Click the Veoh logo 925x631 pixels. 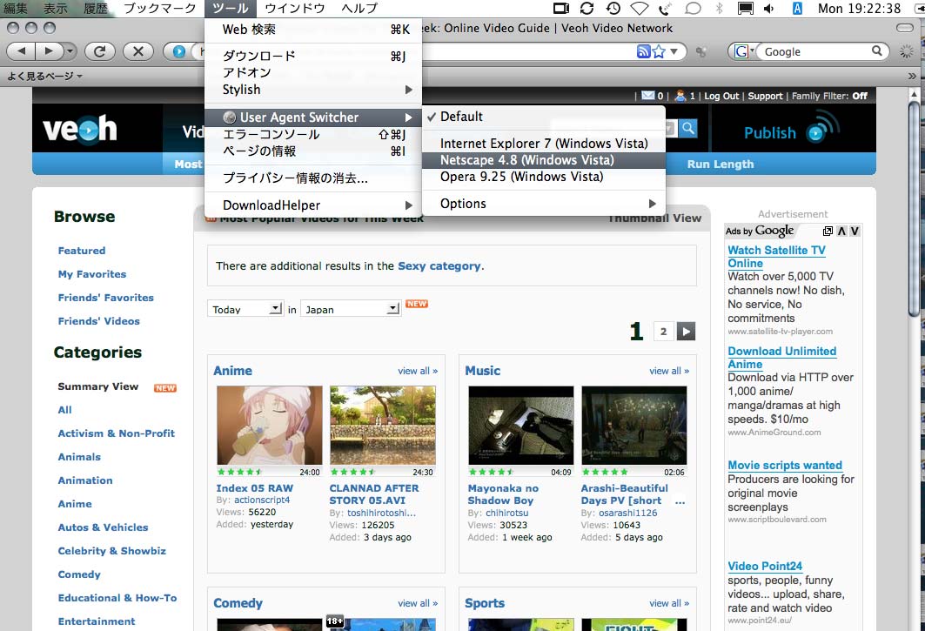tap(80, 130)
